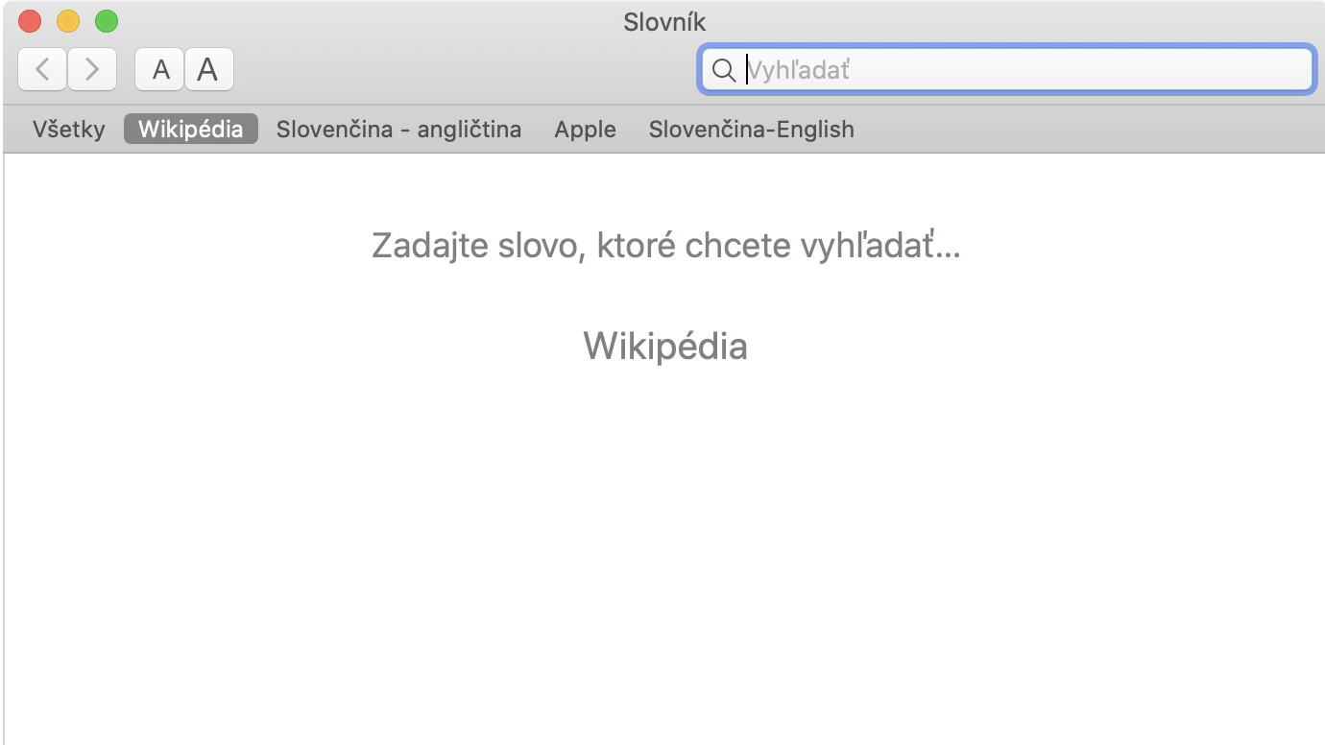
Task: Minimize the window with the yellow button
Action: pyautogui.click(x=68, y=21)
